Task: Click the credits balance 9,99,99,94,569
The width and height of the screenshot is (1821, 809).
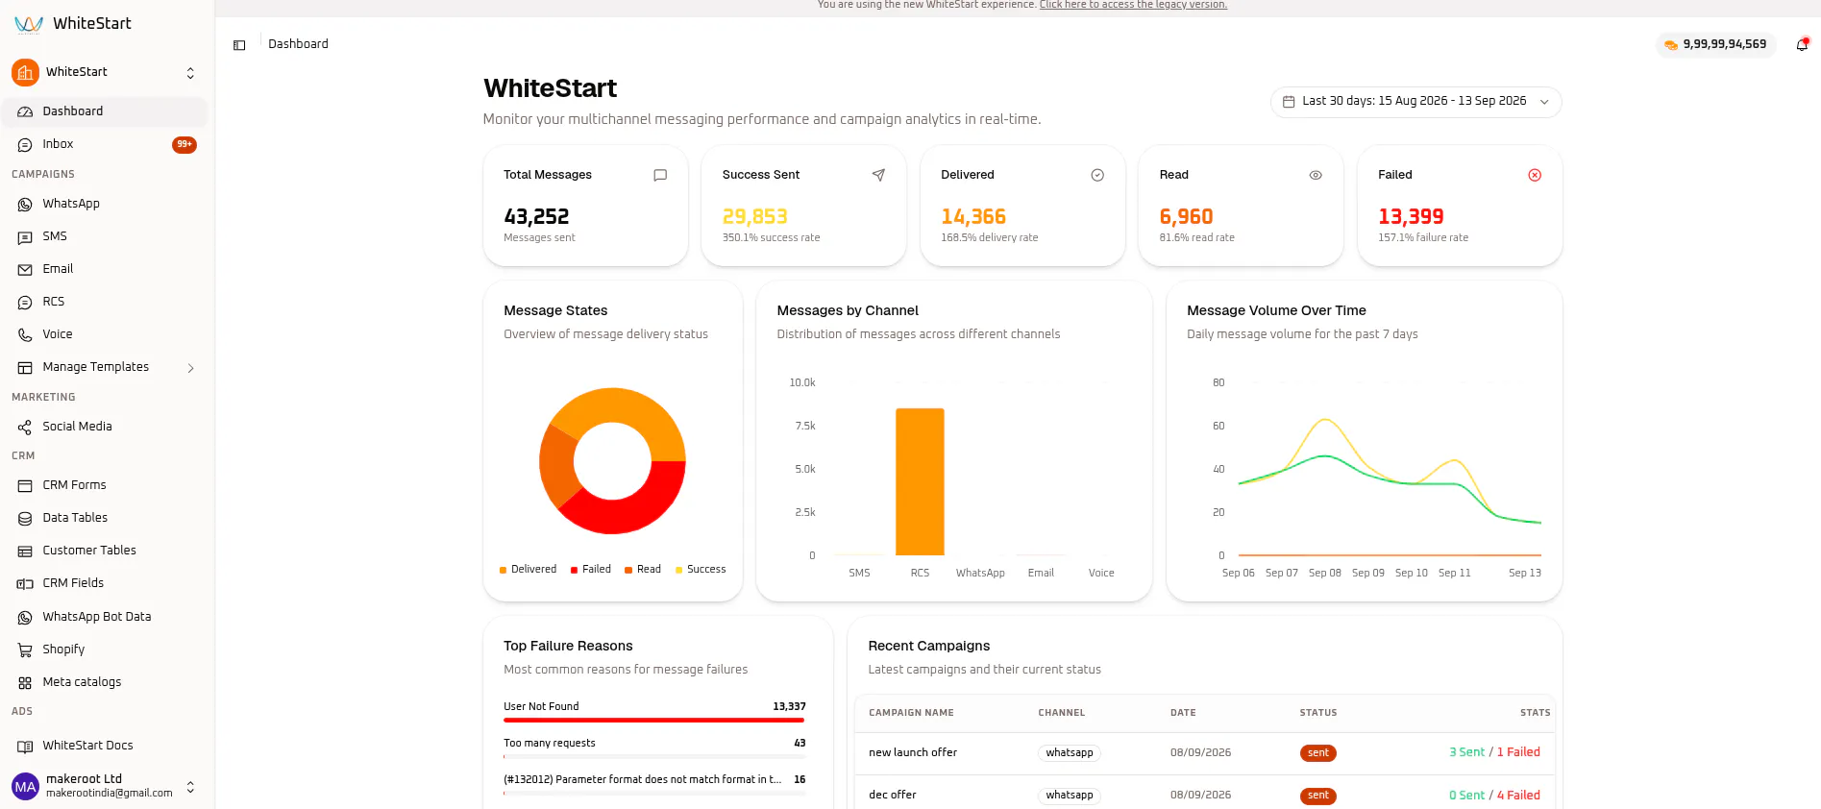Action: 1715,44
